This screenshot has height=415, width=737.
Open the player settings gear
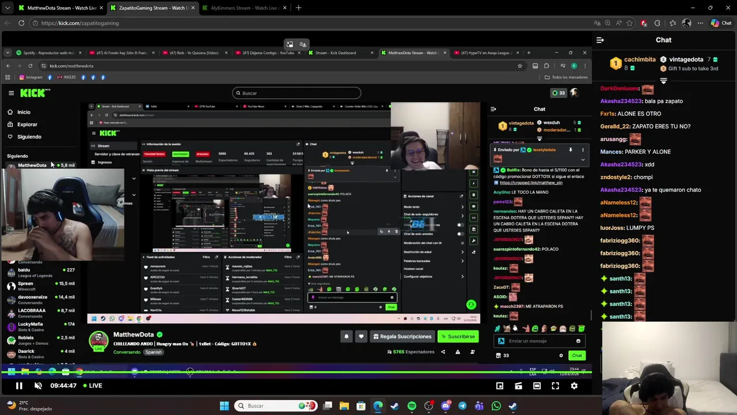pyautogui.click(x=574, y=386)
